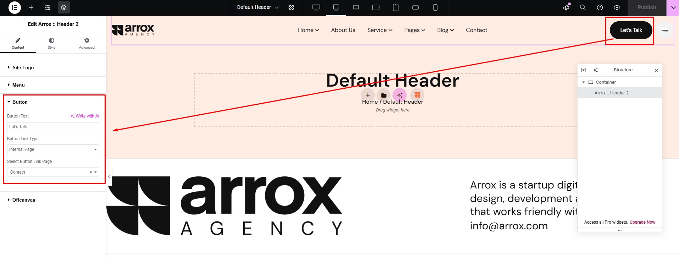Focus the Button Text input field
The image size is (679, 257).
53,127
